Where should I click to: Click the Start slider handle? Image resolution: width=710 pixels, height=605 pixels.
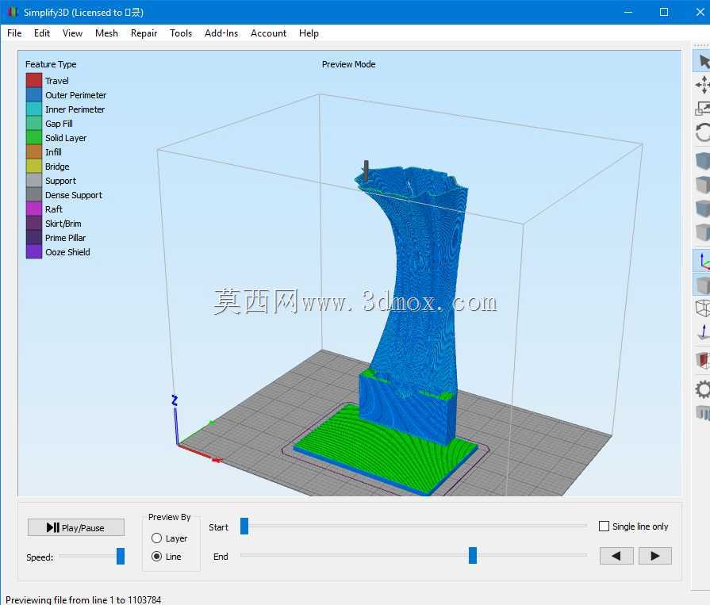click(244, 527)
